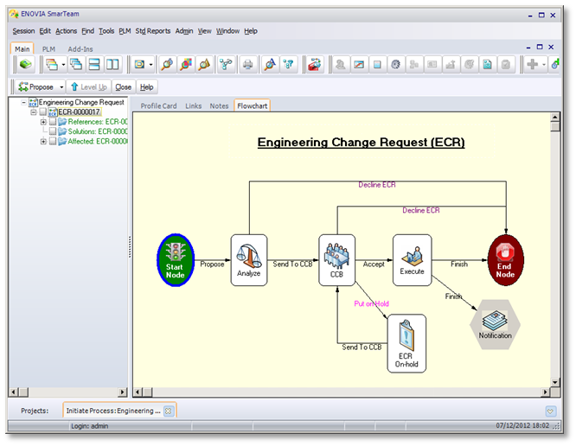
Task: Switch to the Profile Card tab
Action: tap(158, 105)
